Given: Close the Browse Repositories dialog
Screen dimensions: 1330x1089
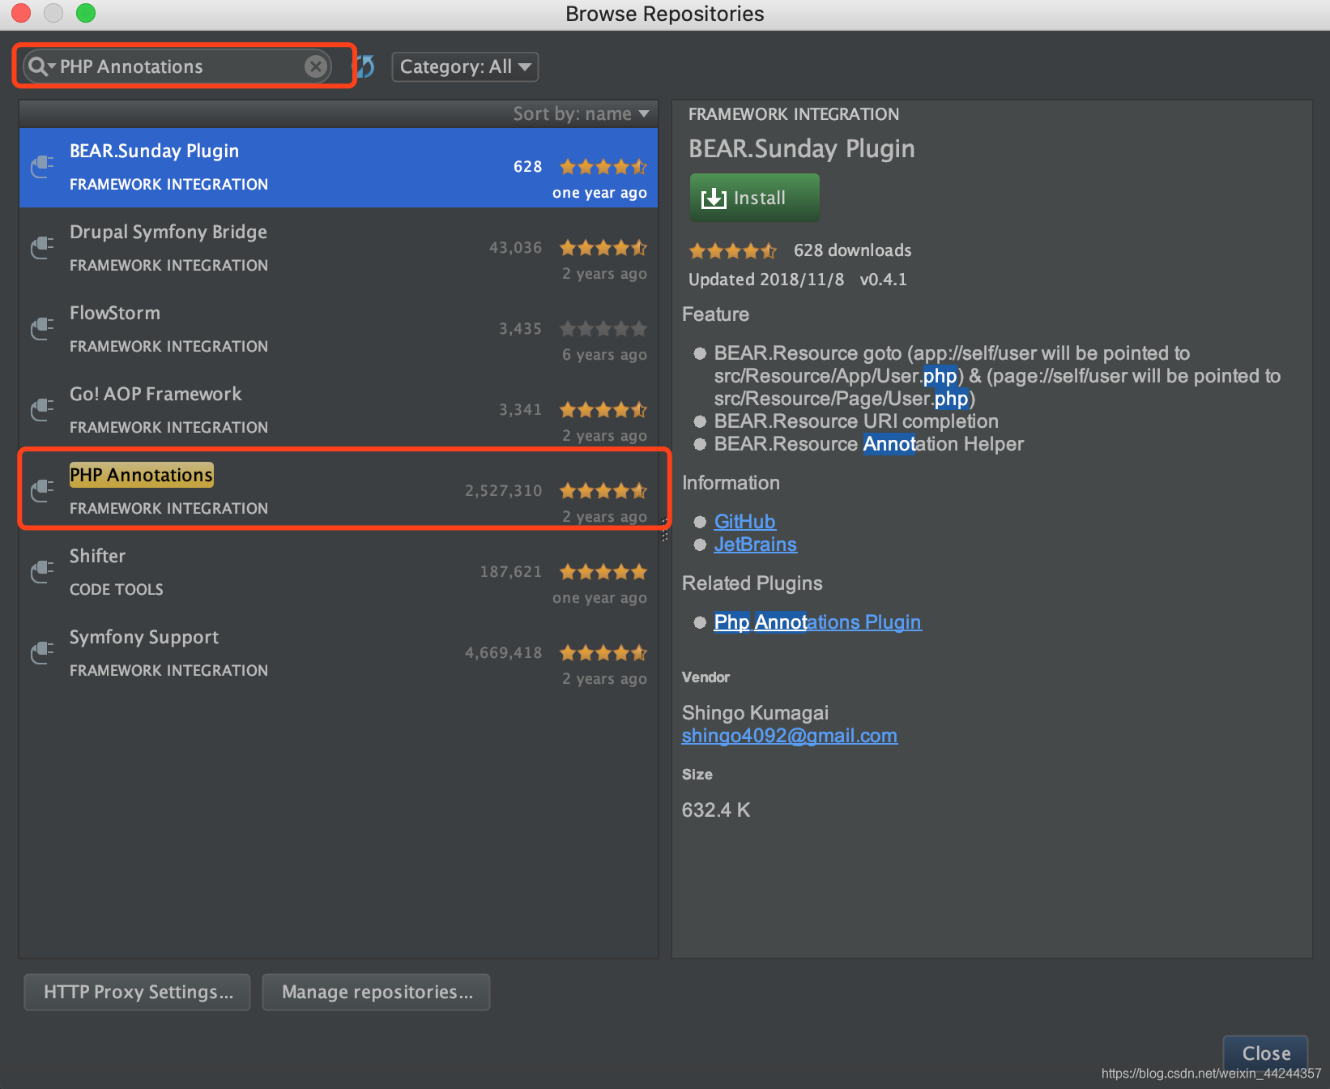Looking at the screenshot, I should (1266, 1053).
